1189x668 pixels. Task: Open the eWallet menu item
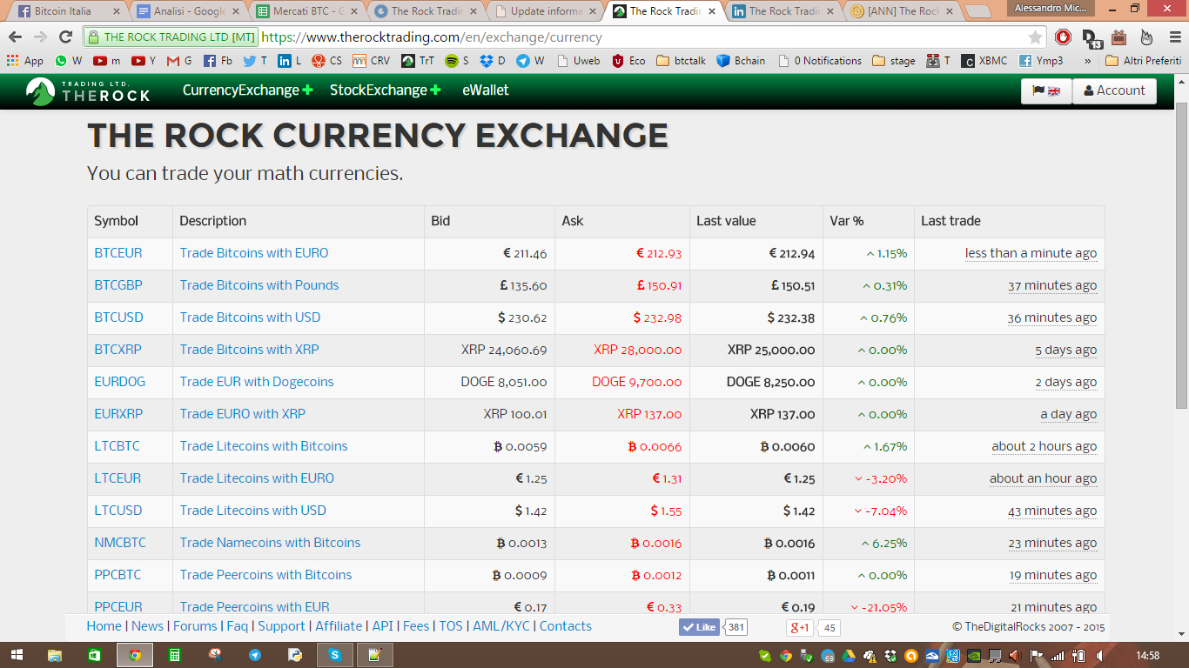pyautogui.click(x=486, y=90)
